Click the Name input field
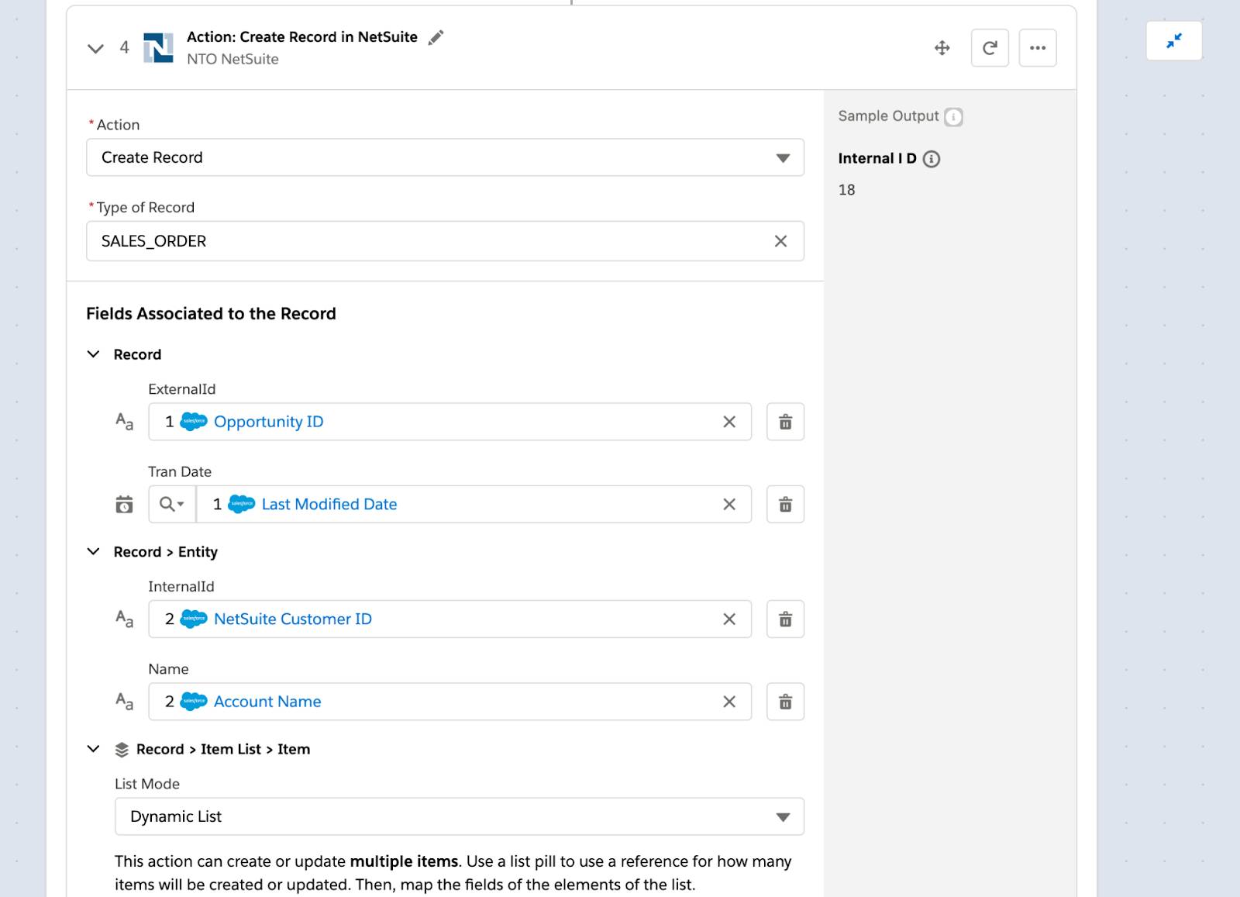This screenshot has height=897, width=1240. click(449, 702)
